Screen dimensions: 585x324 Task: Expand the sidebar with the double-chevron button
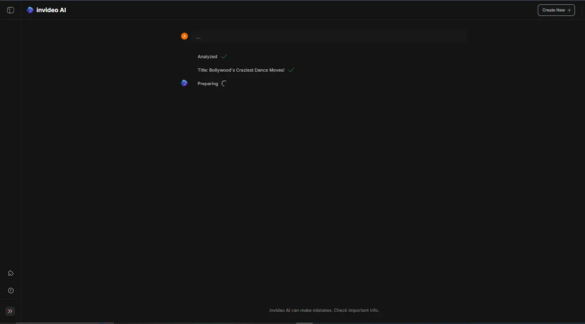(10, 311)
